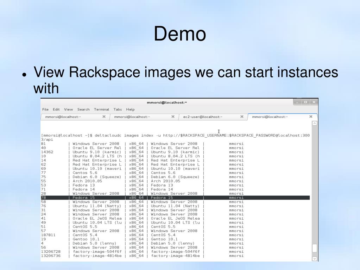Click image ID 28 in the list
Screen dimensions: 360x270
(43, 194)
